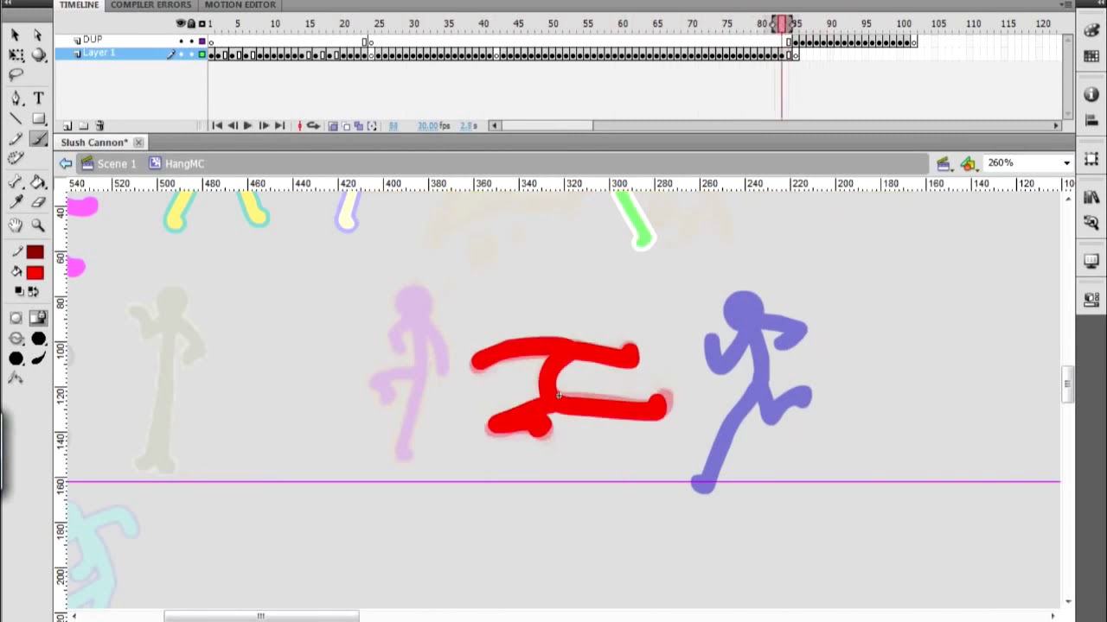Choose the Hand tool

tap(16, 225)
